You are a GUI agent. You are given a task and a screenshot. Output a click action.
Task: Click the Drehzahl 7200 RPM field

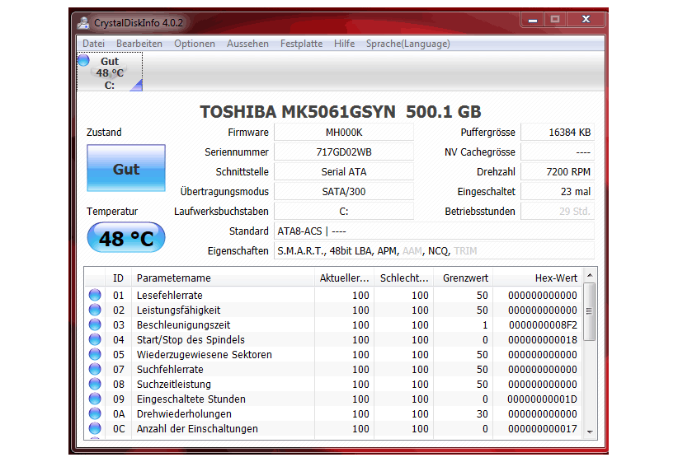click(558, 172)
